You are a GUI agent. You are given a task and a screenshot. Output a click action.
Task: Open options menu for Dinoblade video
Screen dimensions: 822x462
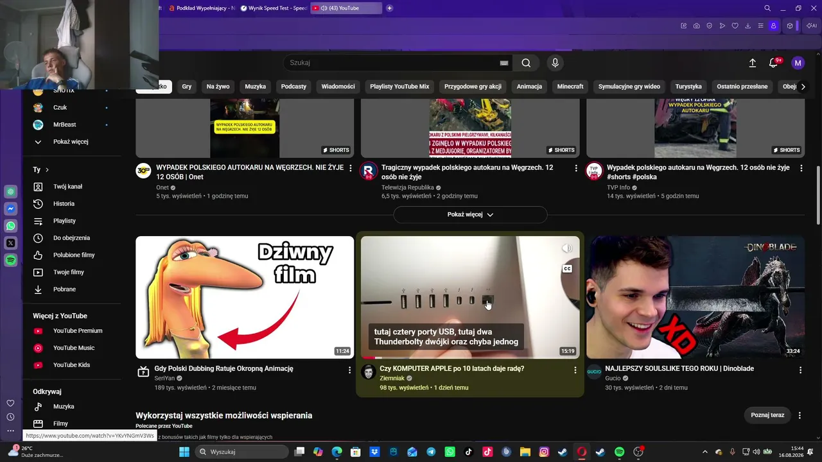[x=801, y=370]
